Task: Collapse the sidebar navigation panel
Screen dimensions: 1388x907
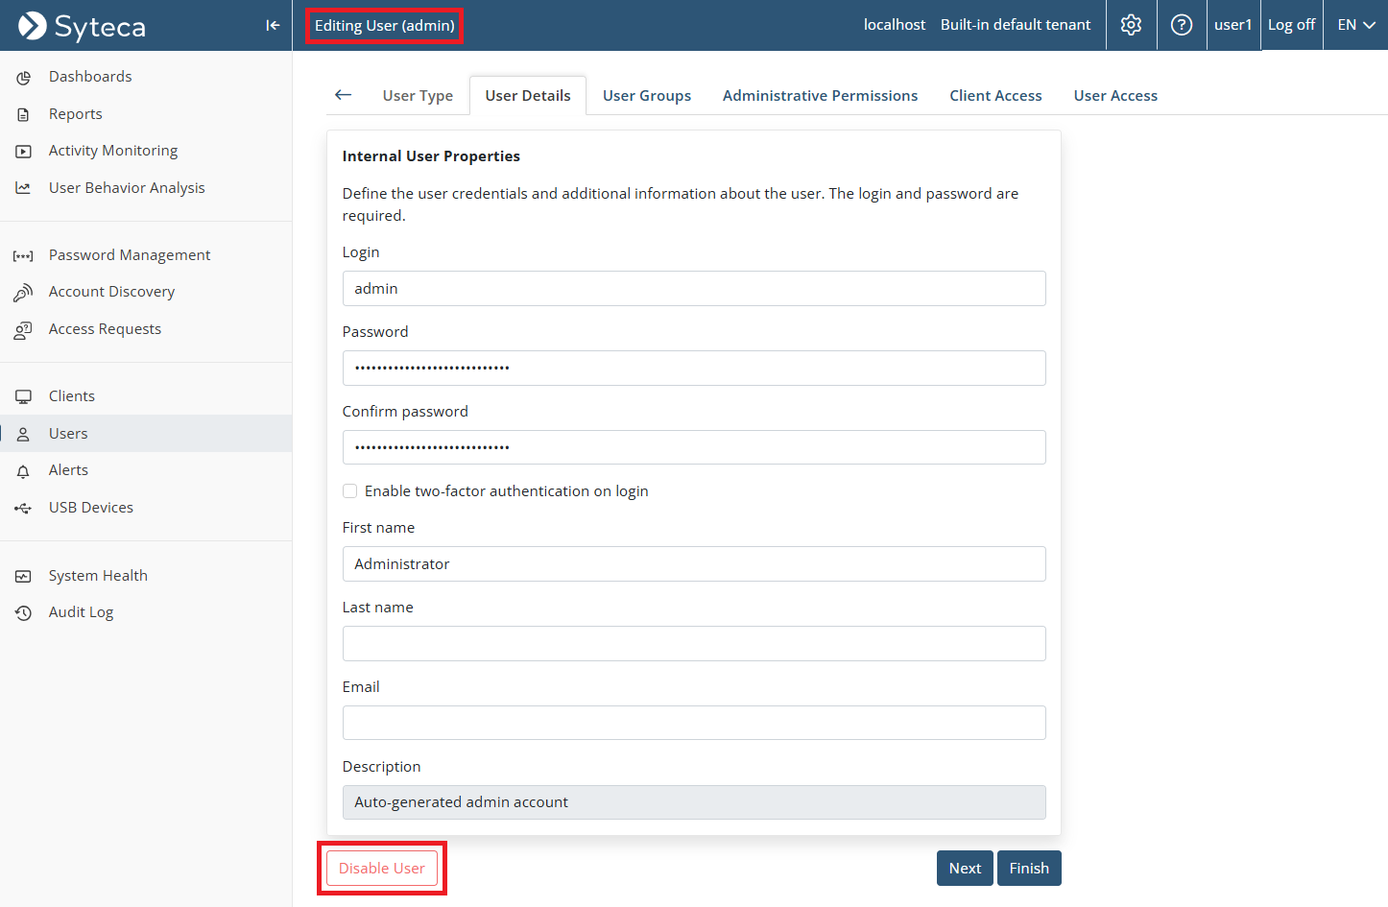Action: [x=273, y=25]
